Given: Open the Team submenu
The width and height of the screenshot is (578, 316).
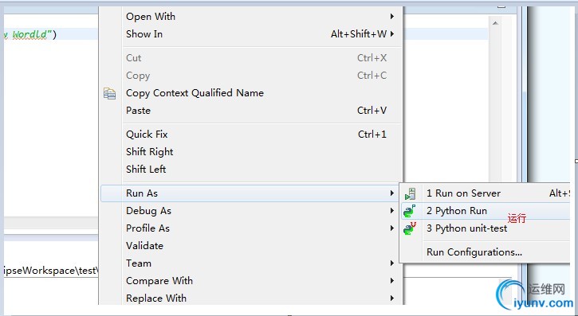Looking at the screenshot, I should (250, 263).
